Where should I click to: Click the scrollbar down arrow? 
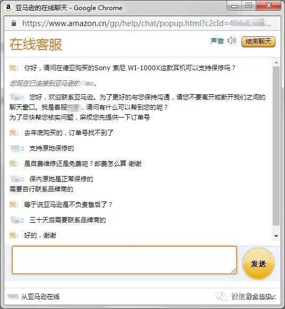tap(276, 236)
